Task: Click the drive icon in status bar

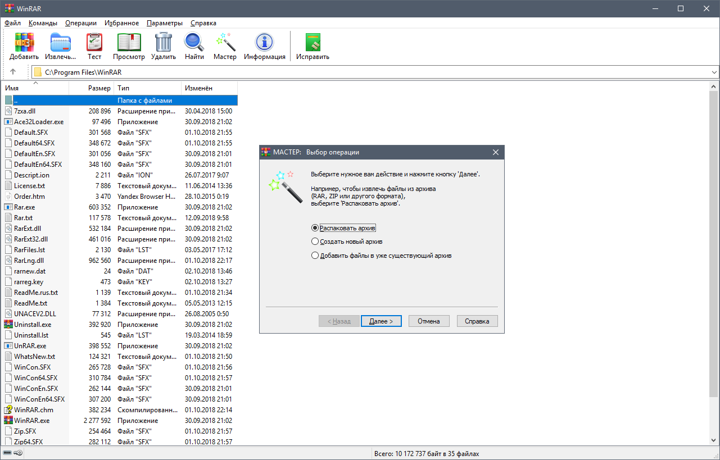Action: click(x=7, y=453)
